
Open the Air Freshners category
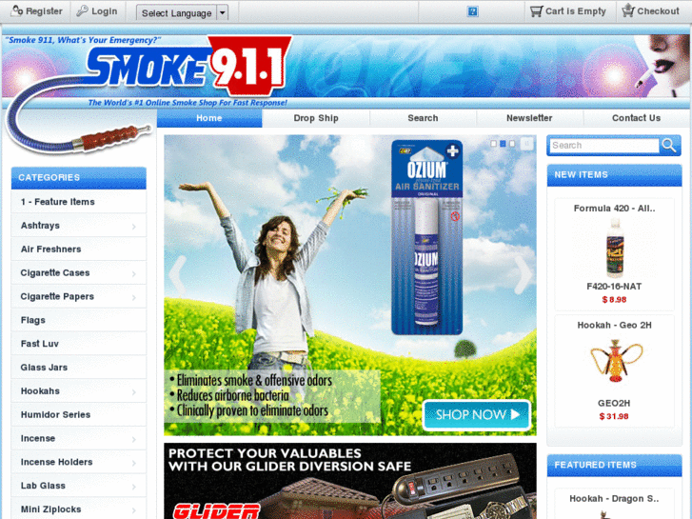79,250
